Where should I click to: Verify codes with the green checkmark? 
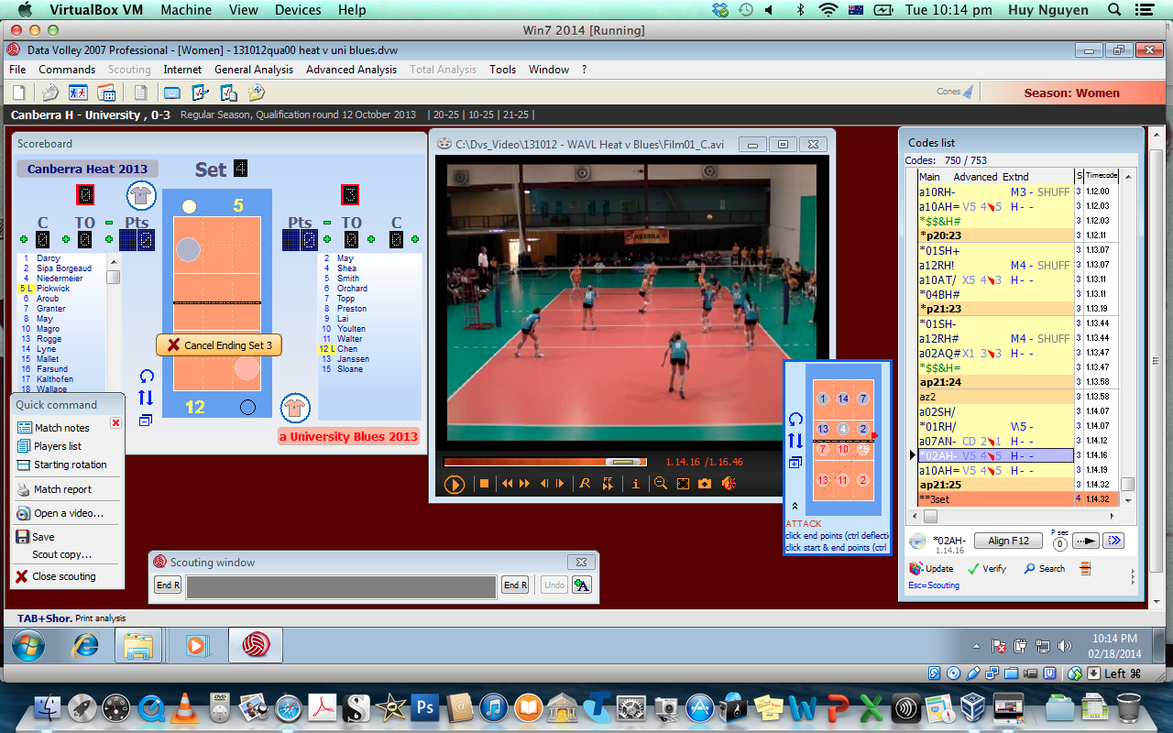(987, 568)
